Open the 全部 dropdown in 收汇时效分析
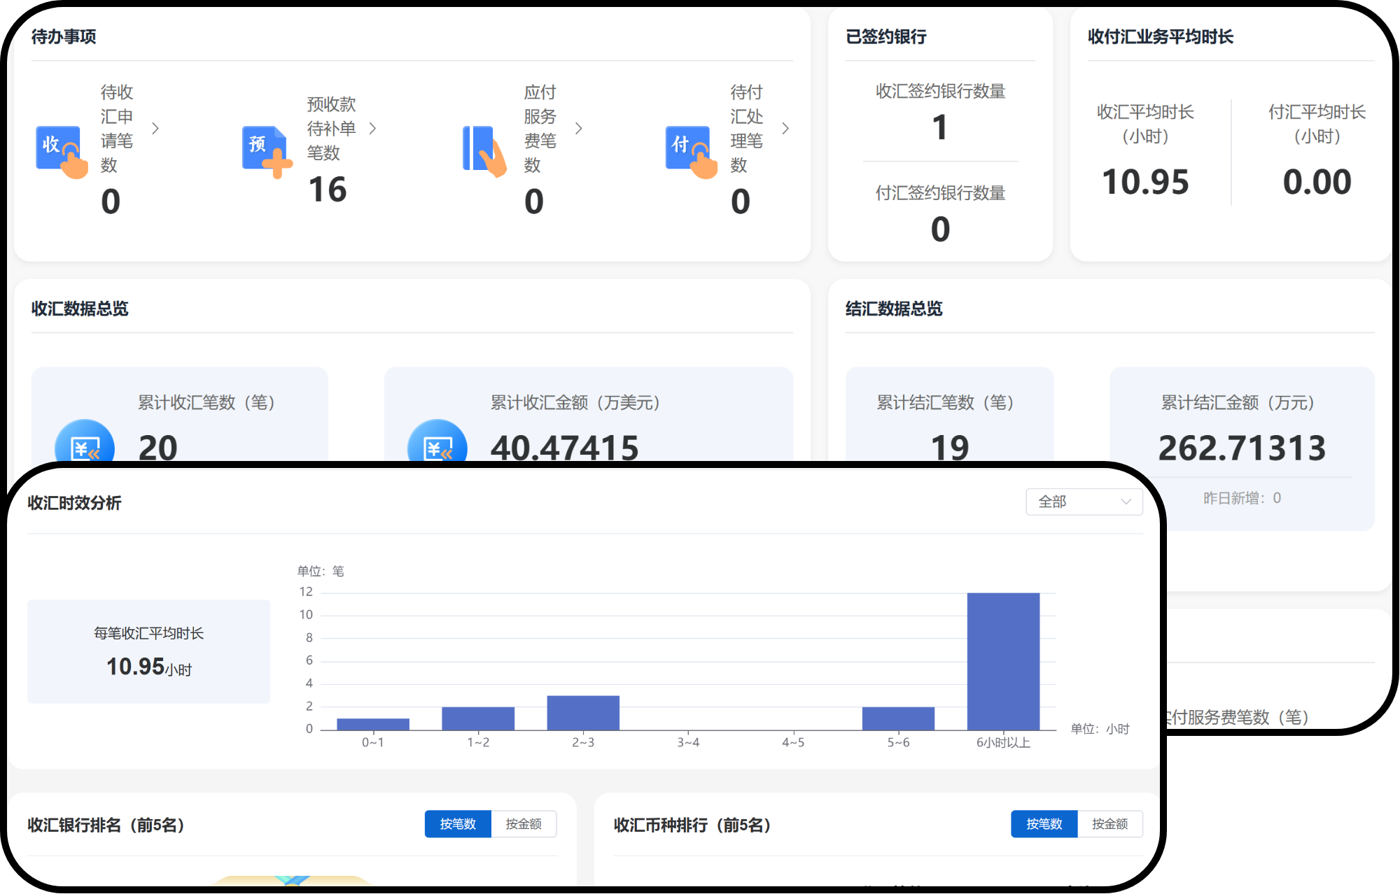 coord(1084,502)
